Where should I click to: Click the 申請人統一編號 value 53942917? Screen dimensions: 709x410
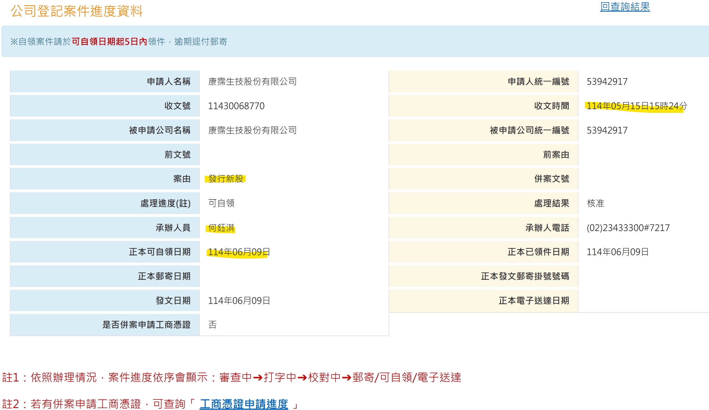(x=607, y=81)
